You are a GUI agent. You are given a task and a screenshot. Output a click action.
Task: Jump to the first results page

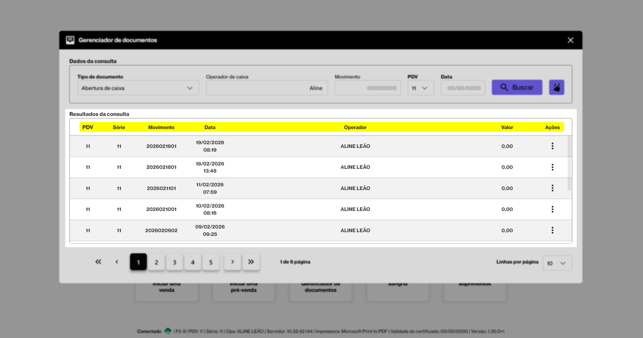(98, 262)
